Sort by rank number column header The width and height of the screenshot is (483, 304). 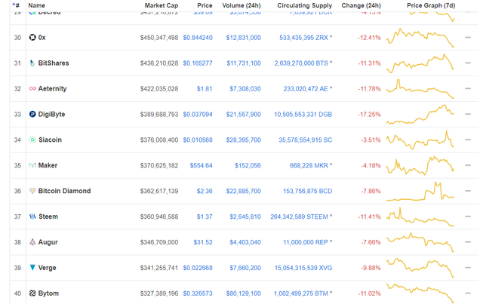click(x=16, y=5)
